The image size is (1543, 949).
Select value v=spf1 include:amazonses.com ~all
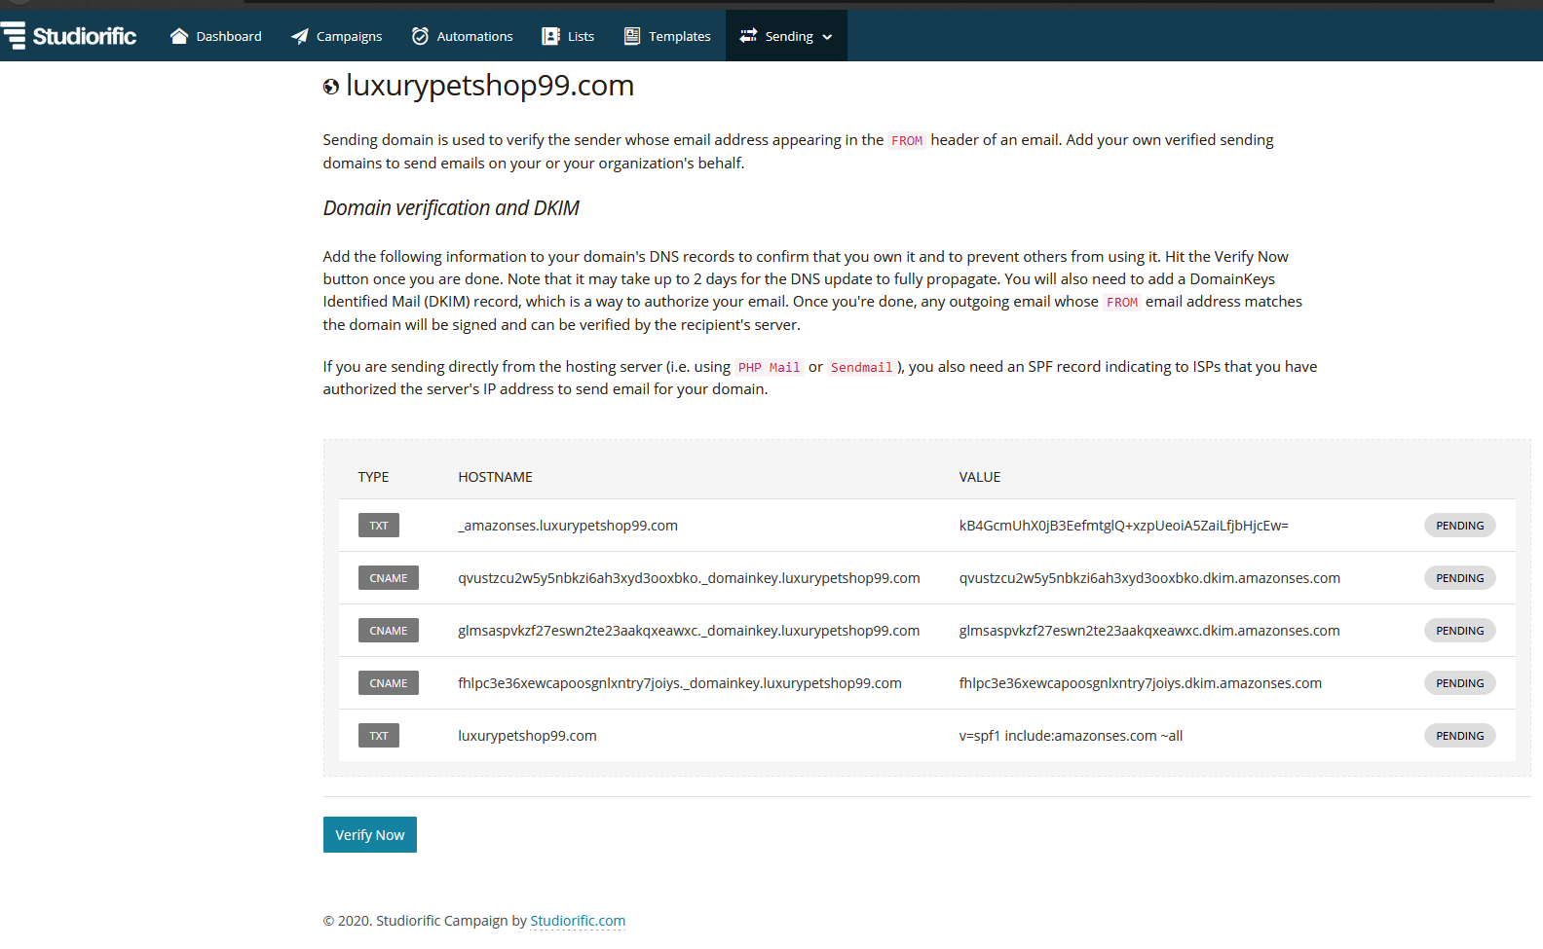click(x=1071, y=736)
